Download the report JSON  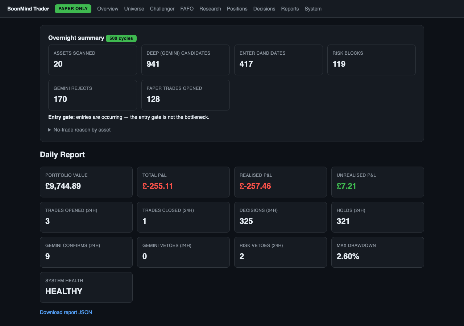tap(66, 312)
